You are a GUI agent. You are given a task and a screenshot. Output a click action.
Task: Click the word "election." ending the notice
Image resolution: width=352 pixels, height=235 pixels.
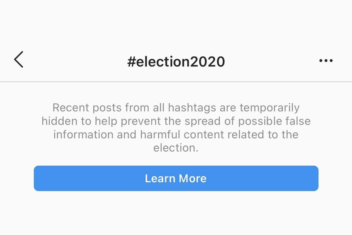point(176,148)
